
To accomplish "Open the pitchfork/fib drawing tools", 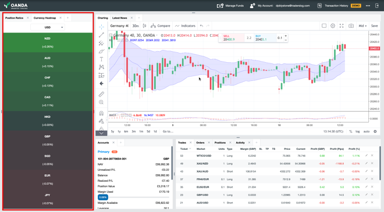I will tap(101, 43).
